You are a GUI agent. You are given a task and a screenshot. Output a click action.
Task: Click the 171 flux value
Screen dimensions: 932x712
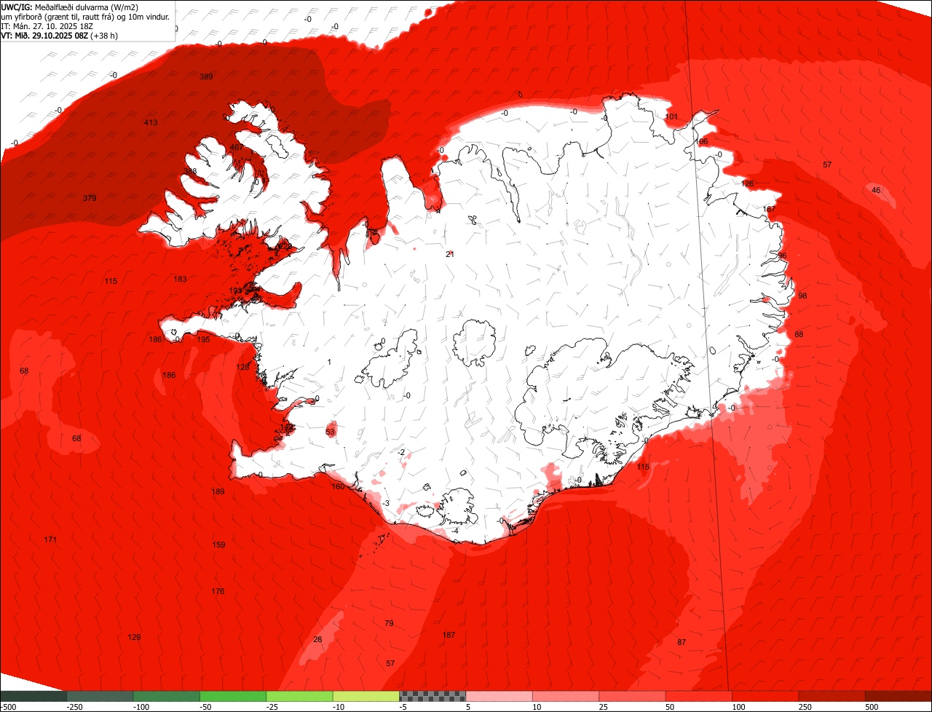50,539
